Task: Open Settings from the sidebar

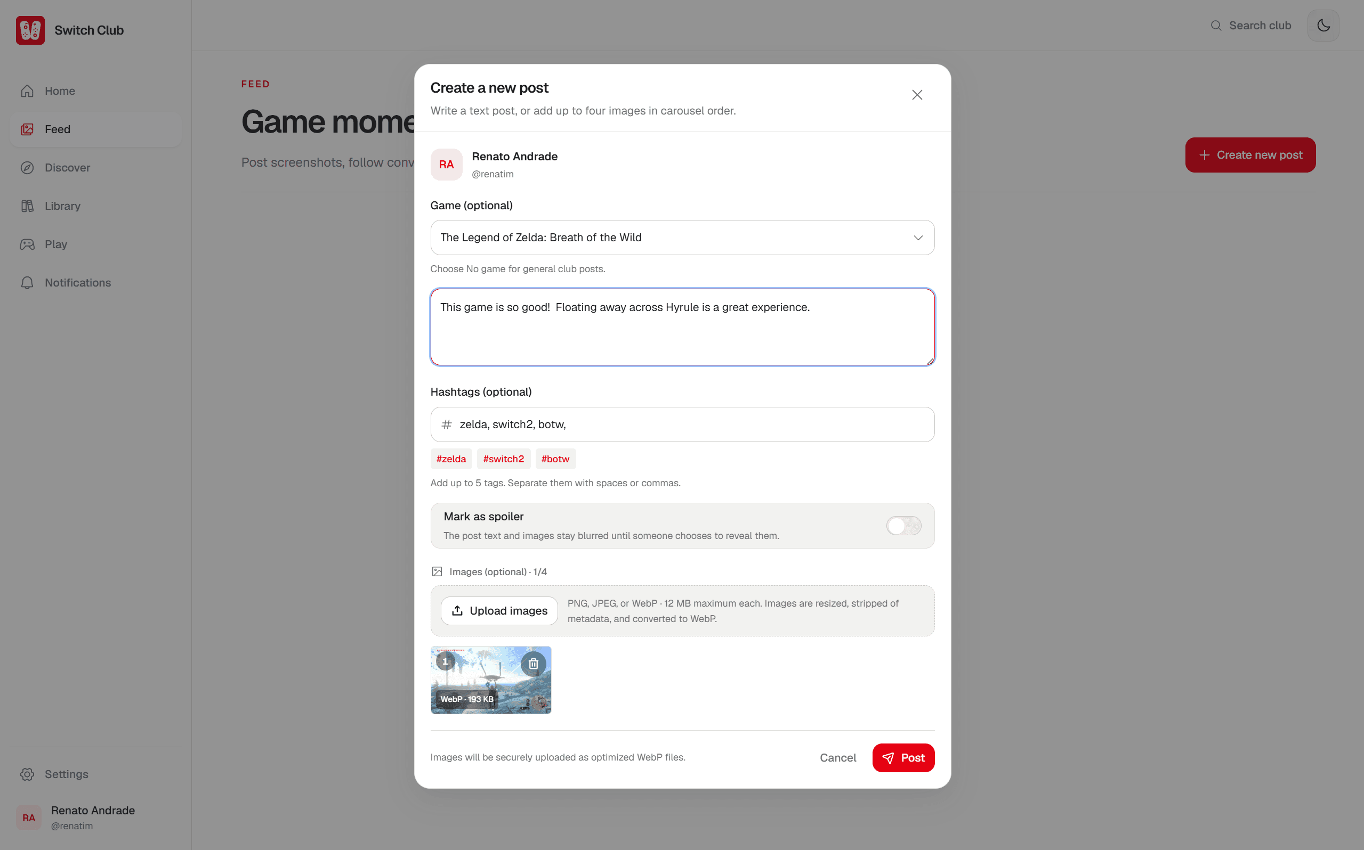Action: (x=95, y=774)
